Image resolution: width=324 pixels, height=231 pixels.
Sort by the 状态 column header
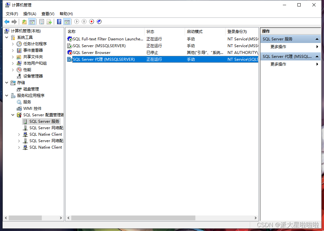[165, 32]
